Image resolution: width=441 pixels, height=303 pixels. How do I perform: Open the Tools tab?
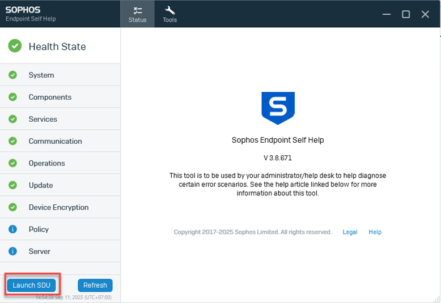[x=169, y=14]
